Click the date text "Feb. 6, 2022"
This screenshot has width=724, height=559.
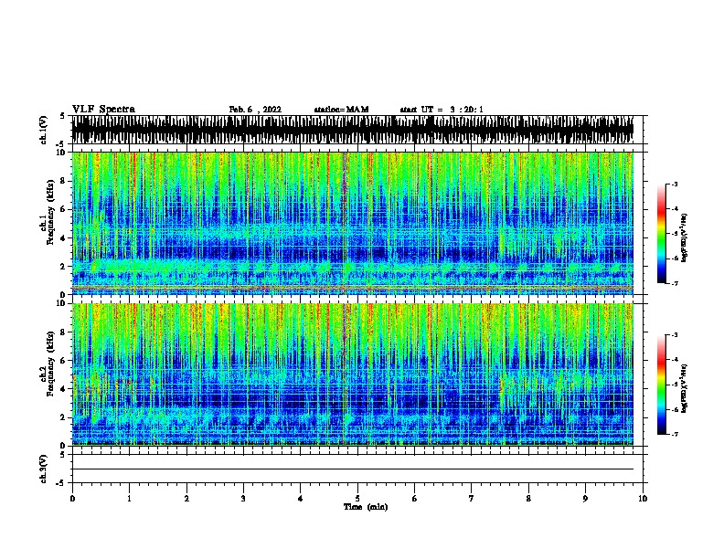point(255,110)
